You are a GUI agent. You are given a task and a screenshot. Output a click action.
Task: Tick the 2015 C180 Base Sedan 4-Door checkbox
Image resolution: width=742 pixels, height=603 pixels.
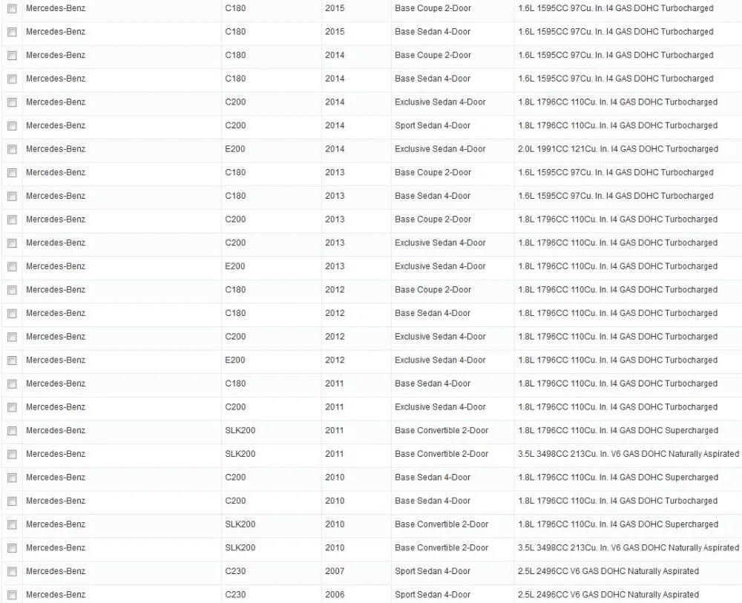13,32
